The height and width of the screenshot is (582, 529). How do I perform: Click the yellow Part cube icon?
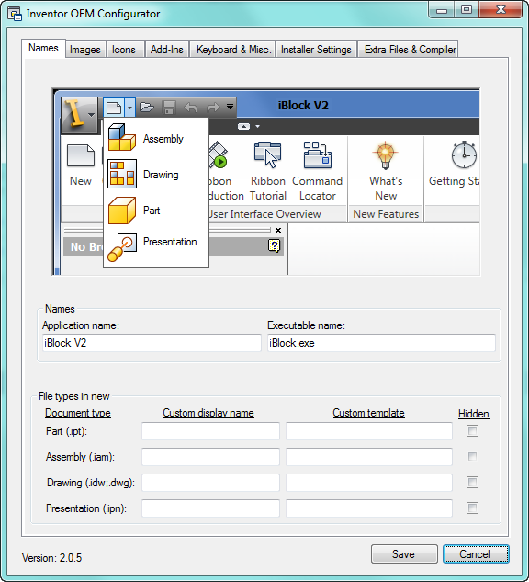pyautogui.click(x=122, y=210)
